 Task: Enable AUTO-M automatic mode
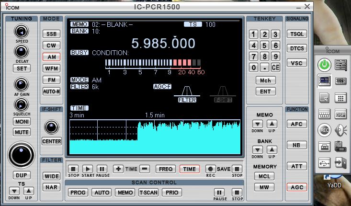(52, 92)
